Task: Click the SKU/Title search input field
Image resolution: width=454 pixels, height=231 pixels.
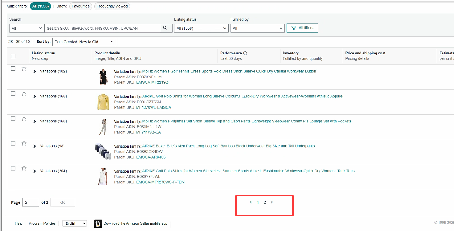Action: click(102, 28)
